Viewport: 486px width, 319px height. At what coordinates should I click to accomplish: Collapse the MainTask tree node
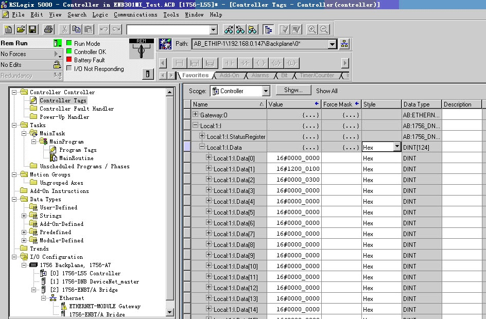(x=24, y=133)
